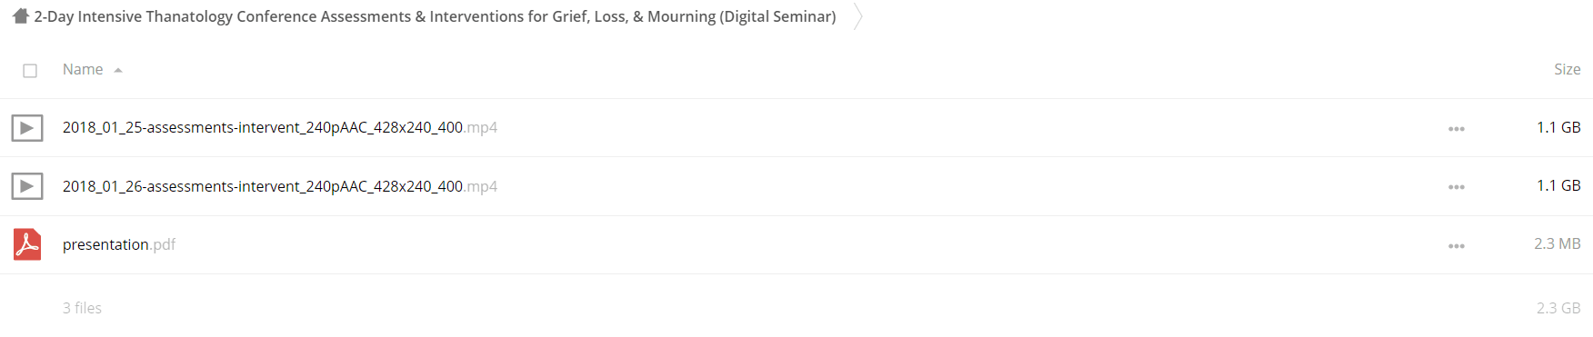
Task: Click the 2-Day Intensive Thanatology Conference breadcrumb
Action: pyautogui.click(x=435, y=16)
